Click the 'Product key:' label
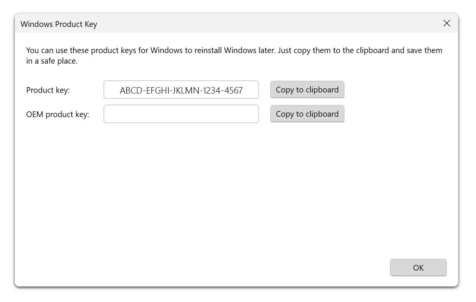476x302 pixels. click(48, 91)
